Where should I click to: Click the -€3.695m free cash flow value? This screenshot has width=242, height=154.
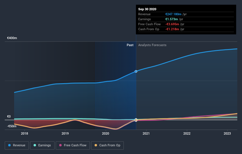click(x=172, y=24)
